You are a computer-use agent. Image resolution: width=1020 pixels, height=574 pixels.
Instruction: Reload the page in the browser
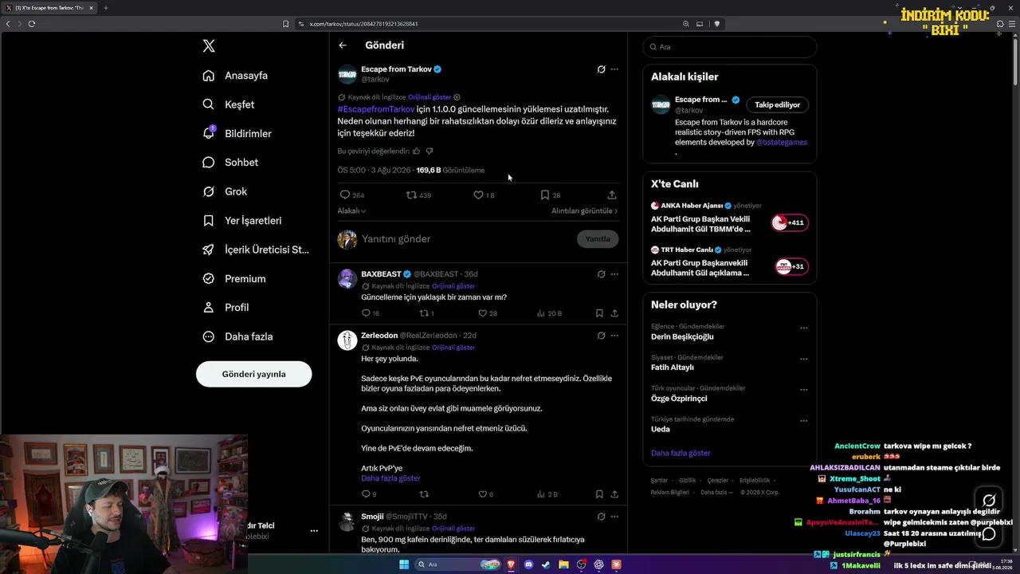pos(32,24)
